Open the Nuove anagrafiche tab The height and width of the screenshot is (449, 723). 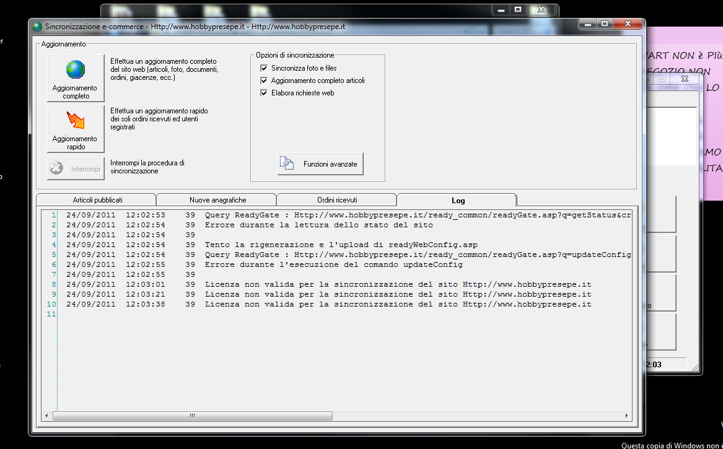(217, 200)
